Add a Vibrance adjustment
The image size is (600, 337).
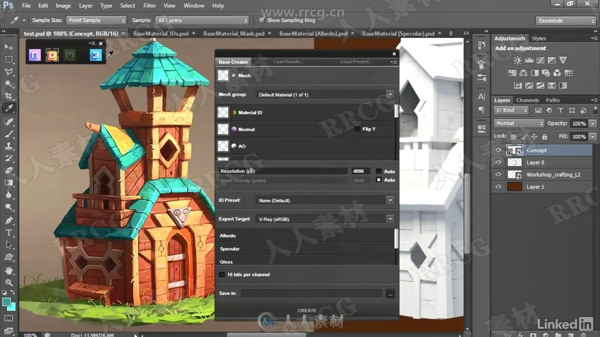[563, 60]
